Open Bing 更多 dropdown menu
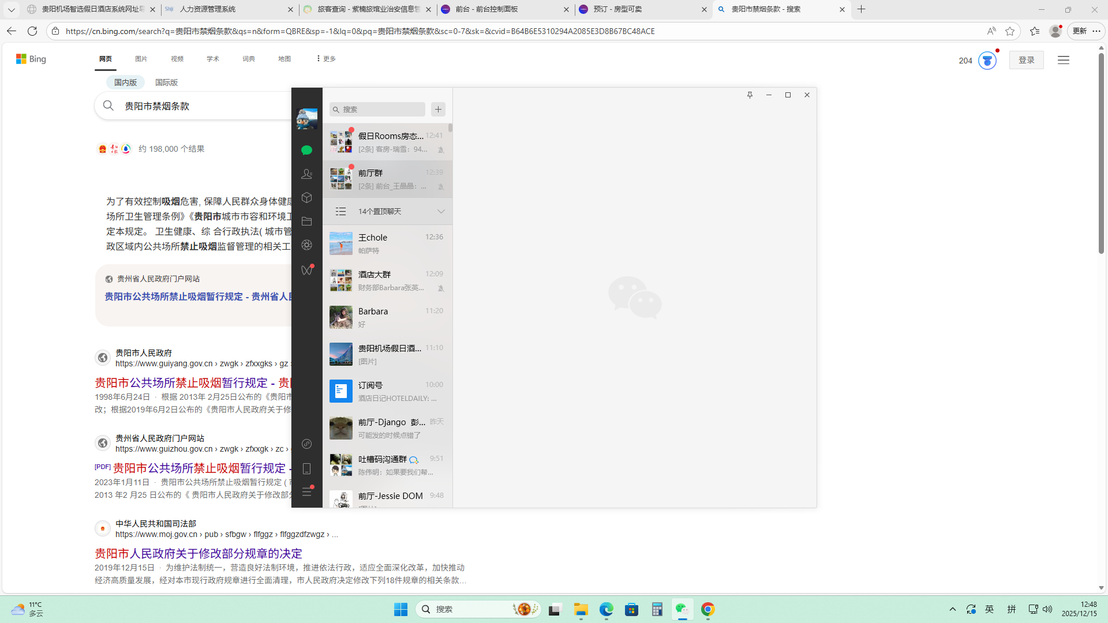The height and width of the screenshot is (623, 1108). click(326, 59)
